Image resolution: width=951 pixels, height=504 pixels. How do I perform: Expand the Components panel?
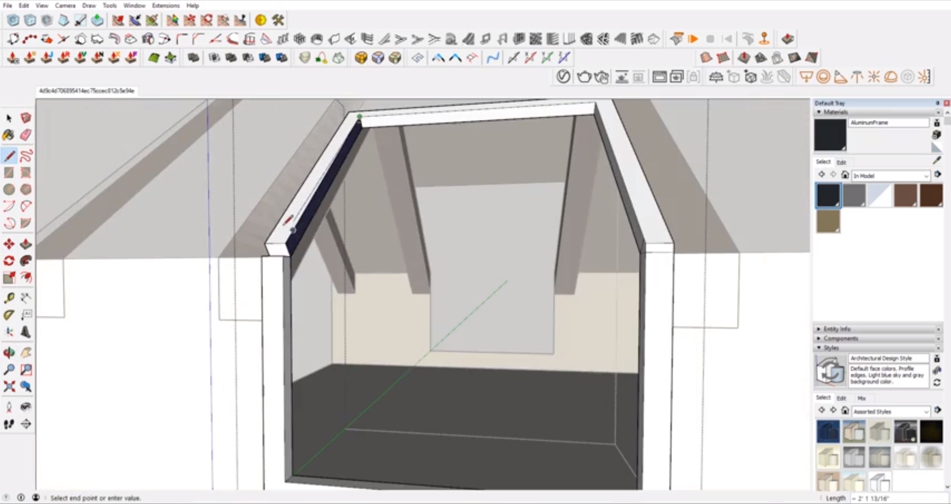(818, 338)
